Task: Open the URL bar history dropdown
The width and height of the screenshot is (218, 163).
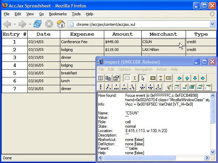Action: 213,24
